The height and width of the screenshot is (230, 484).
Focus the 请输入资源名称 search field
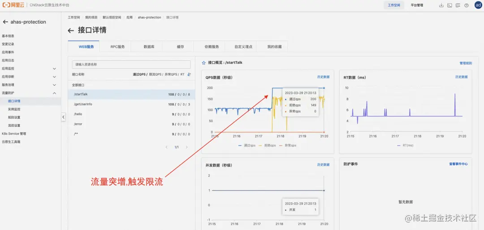[131, 65]
